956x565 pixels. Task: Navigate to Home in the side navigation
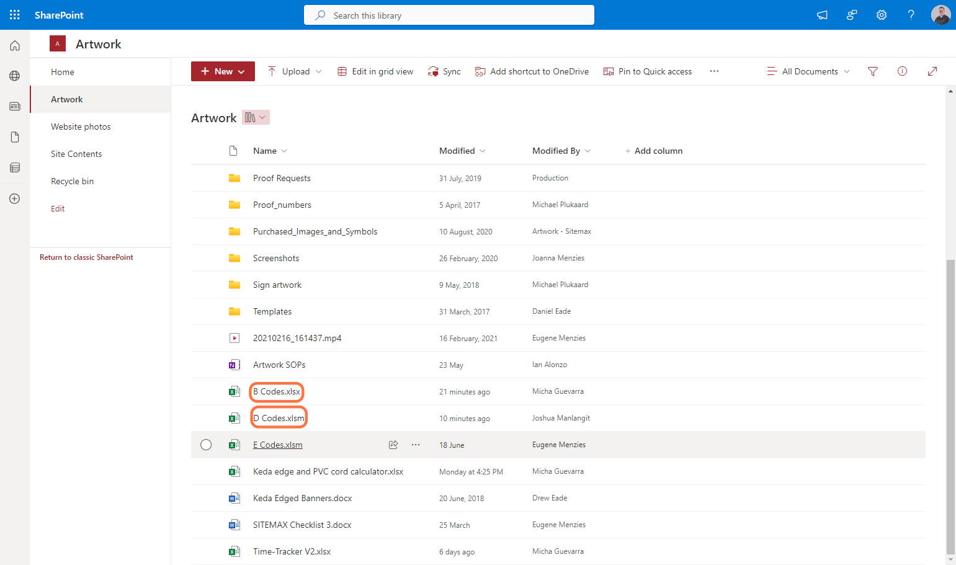tap(63, 72)
